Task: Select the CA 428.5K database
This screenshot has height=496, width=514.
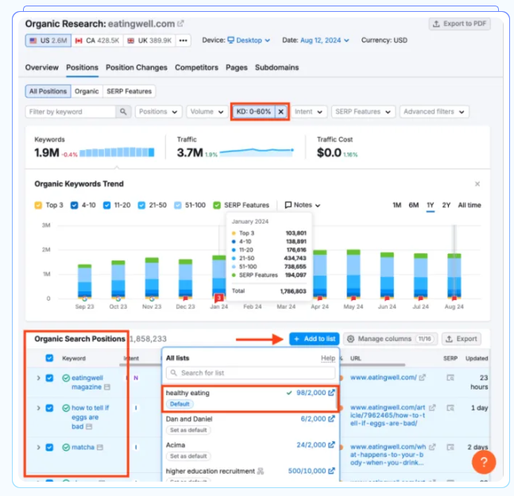Action: click(x=98, y=40)
